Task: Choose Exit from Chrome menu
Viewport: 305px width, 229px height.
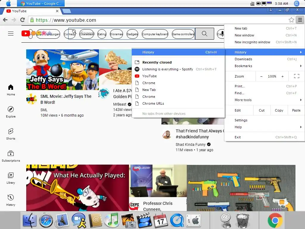Action: 264,137
